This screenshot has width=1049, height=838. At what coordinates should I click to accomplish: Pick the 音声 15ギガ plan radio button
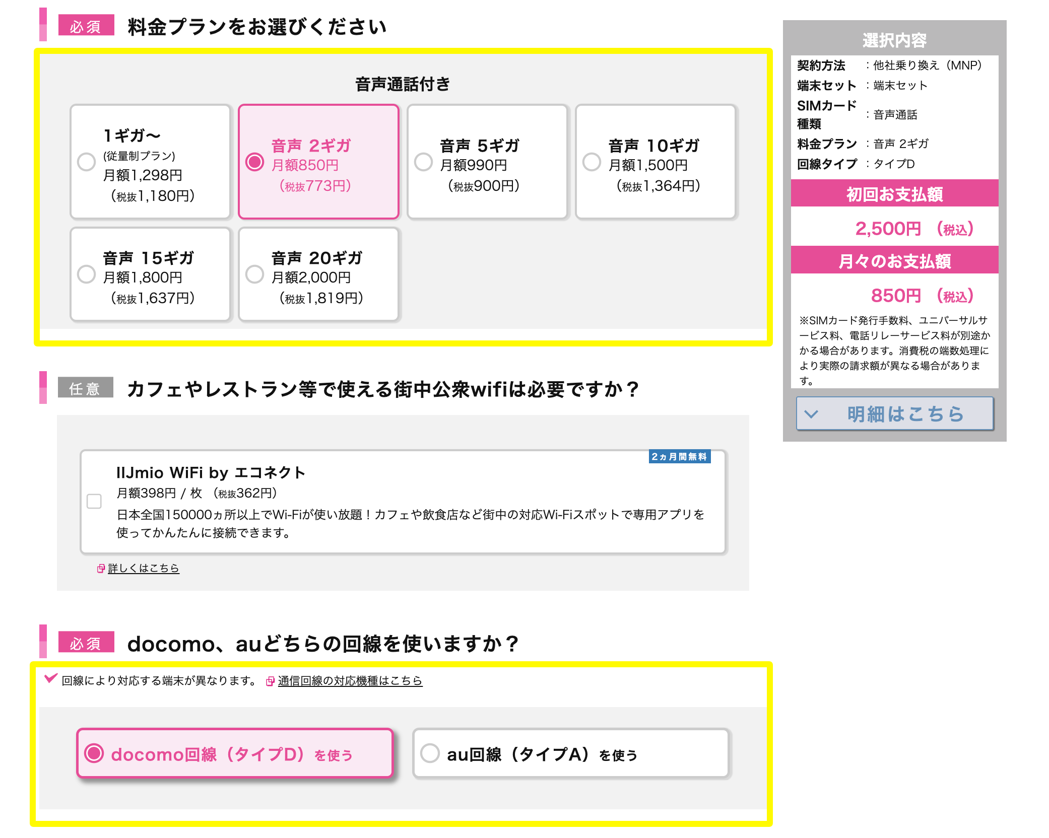[x=86, y=274]
